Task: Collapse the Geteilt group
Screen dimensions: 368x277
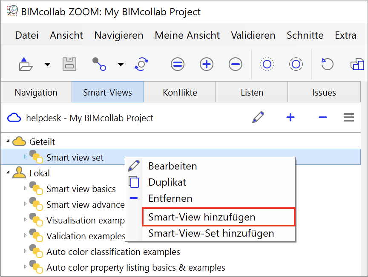Action: [8, 141]
